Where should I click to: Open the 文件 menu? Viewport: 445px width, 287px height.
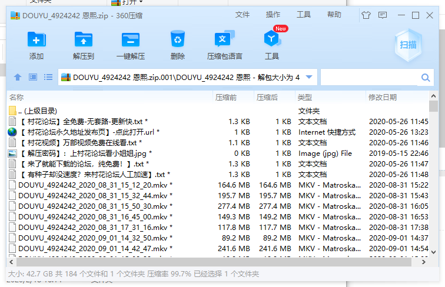(243, 15)
